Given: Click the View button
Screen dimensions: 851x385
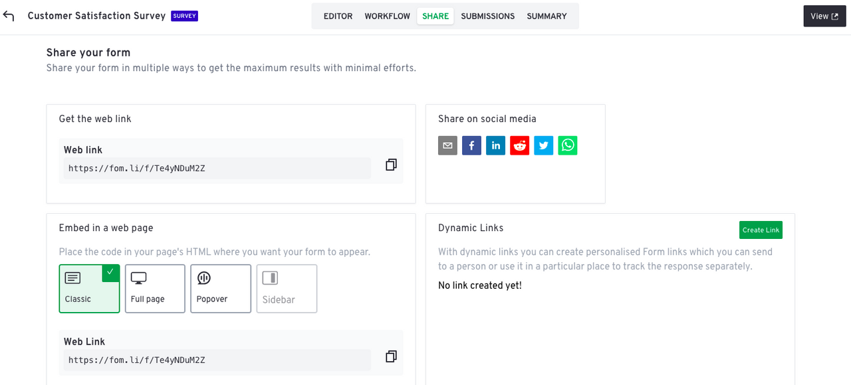Looking at the screenshot, I should 824,16.
